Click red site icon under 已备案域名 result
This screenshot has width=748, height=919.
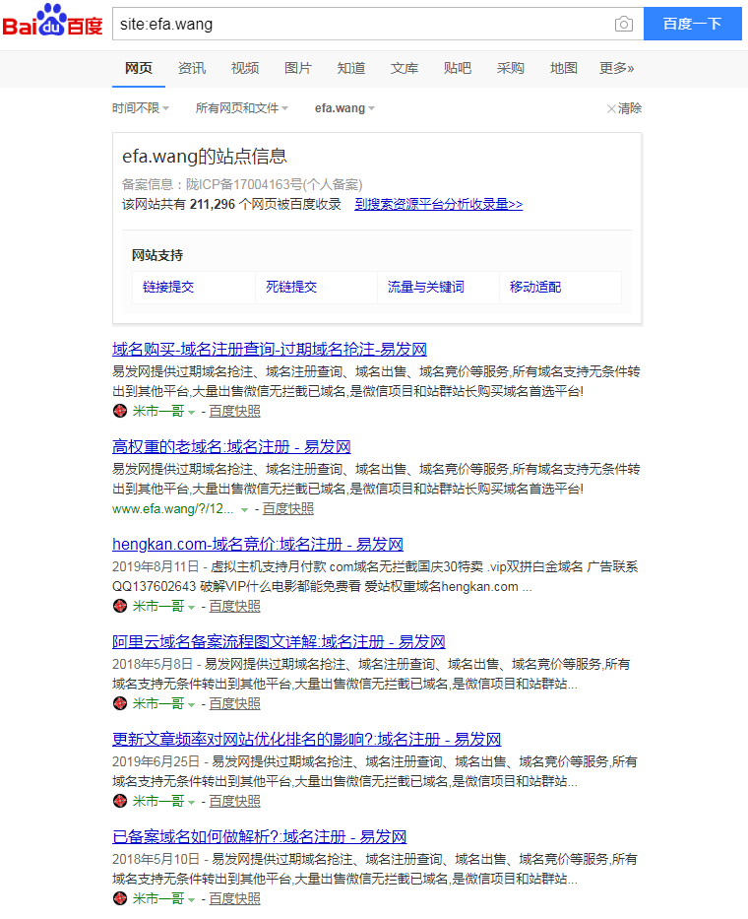(x=120, y=898)
